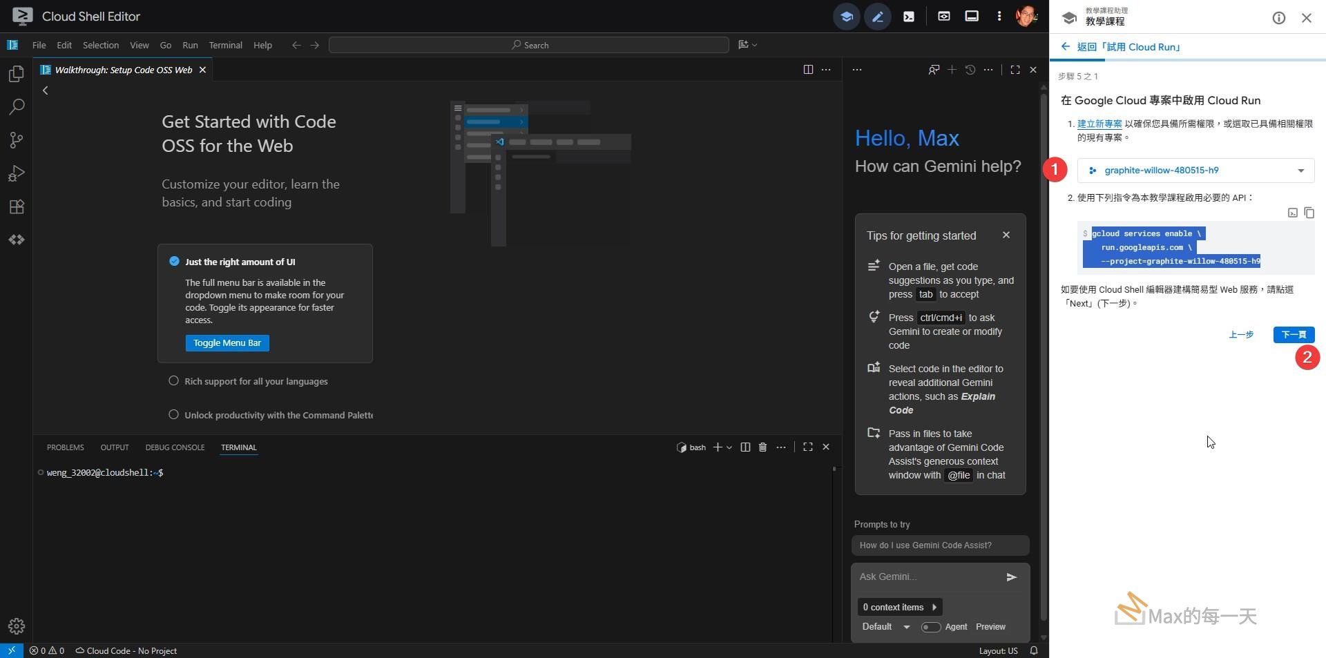Click the Ask Gemini input field
The image size is (1326, 658).
point(925,577)
